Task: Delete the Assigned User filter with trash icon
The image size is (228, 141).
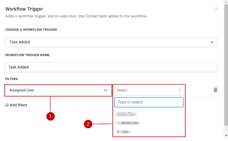Action: click(x=215, y=90)
